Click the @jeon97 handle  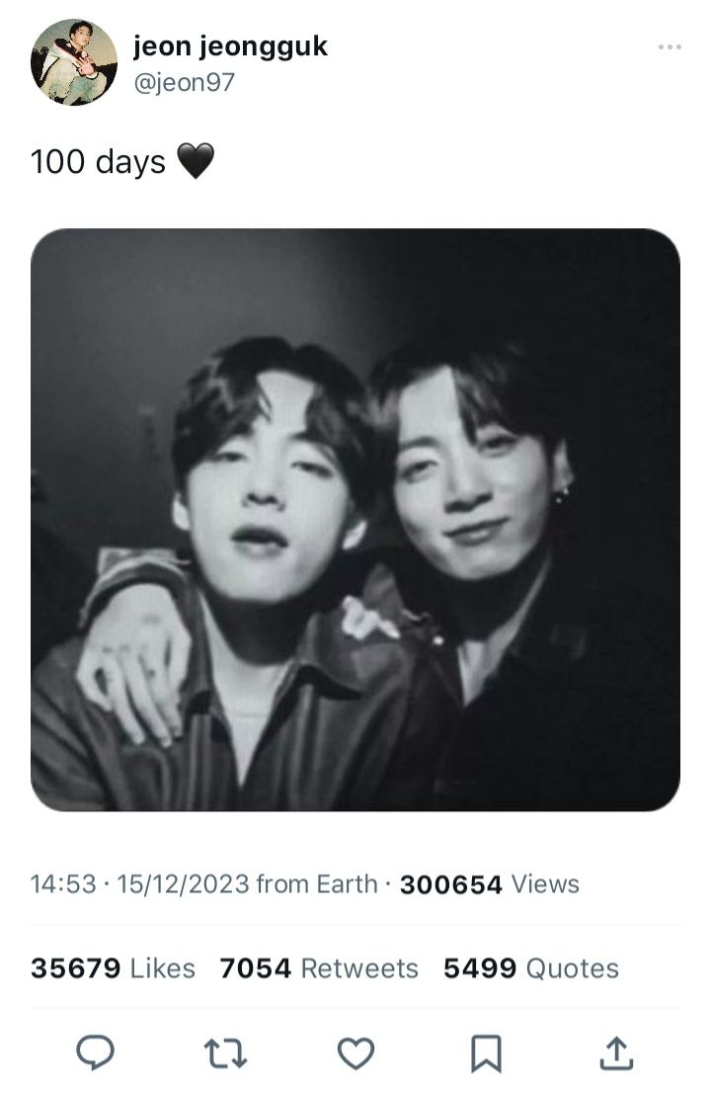184,82
